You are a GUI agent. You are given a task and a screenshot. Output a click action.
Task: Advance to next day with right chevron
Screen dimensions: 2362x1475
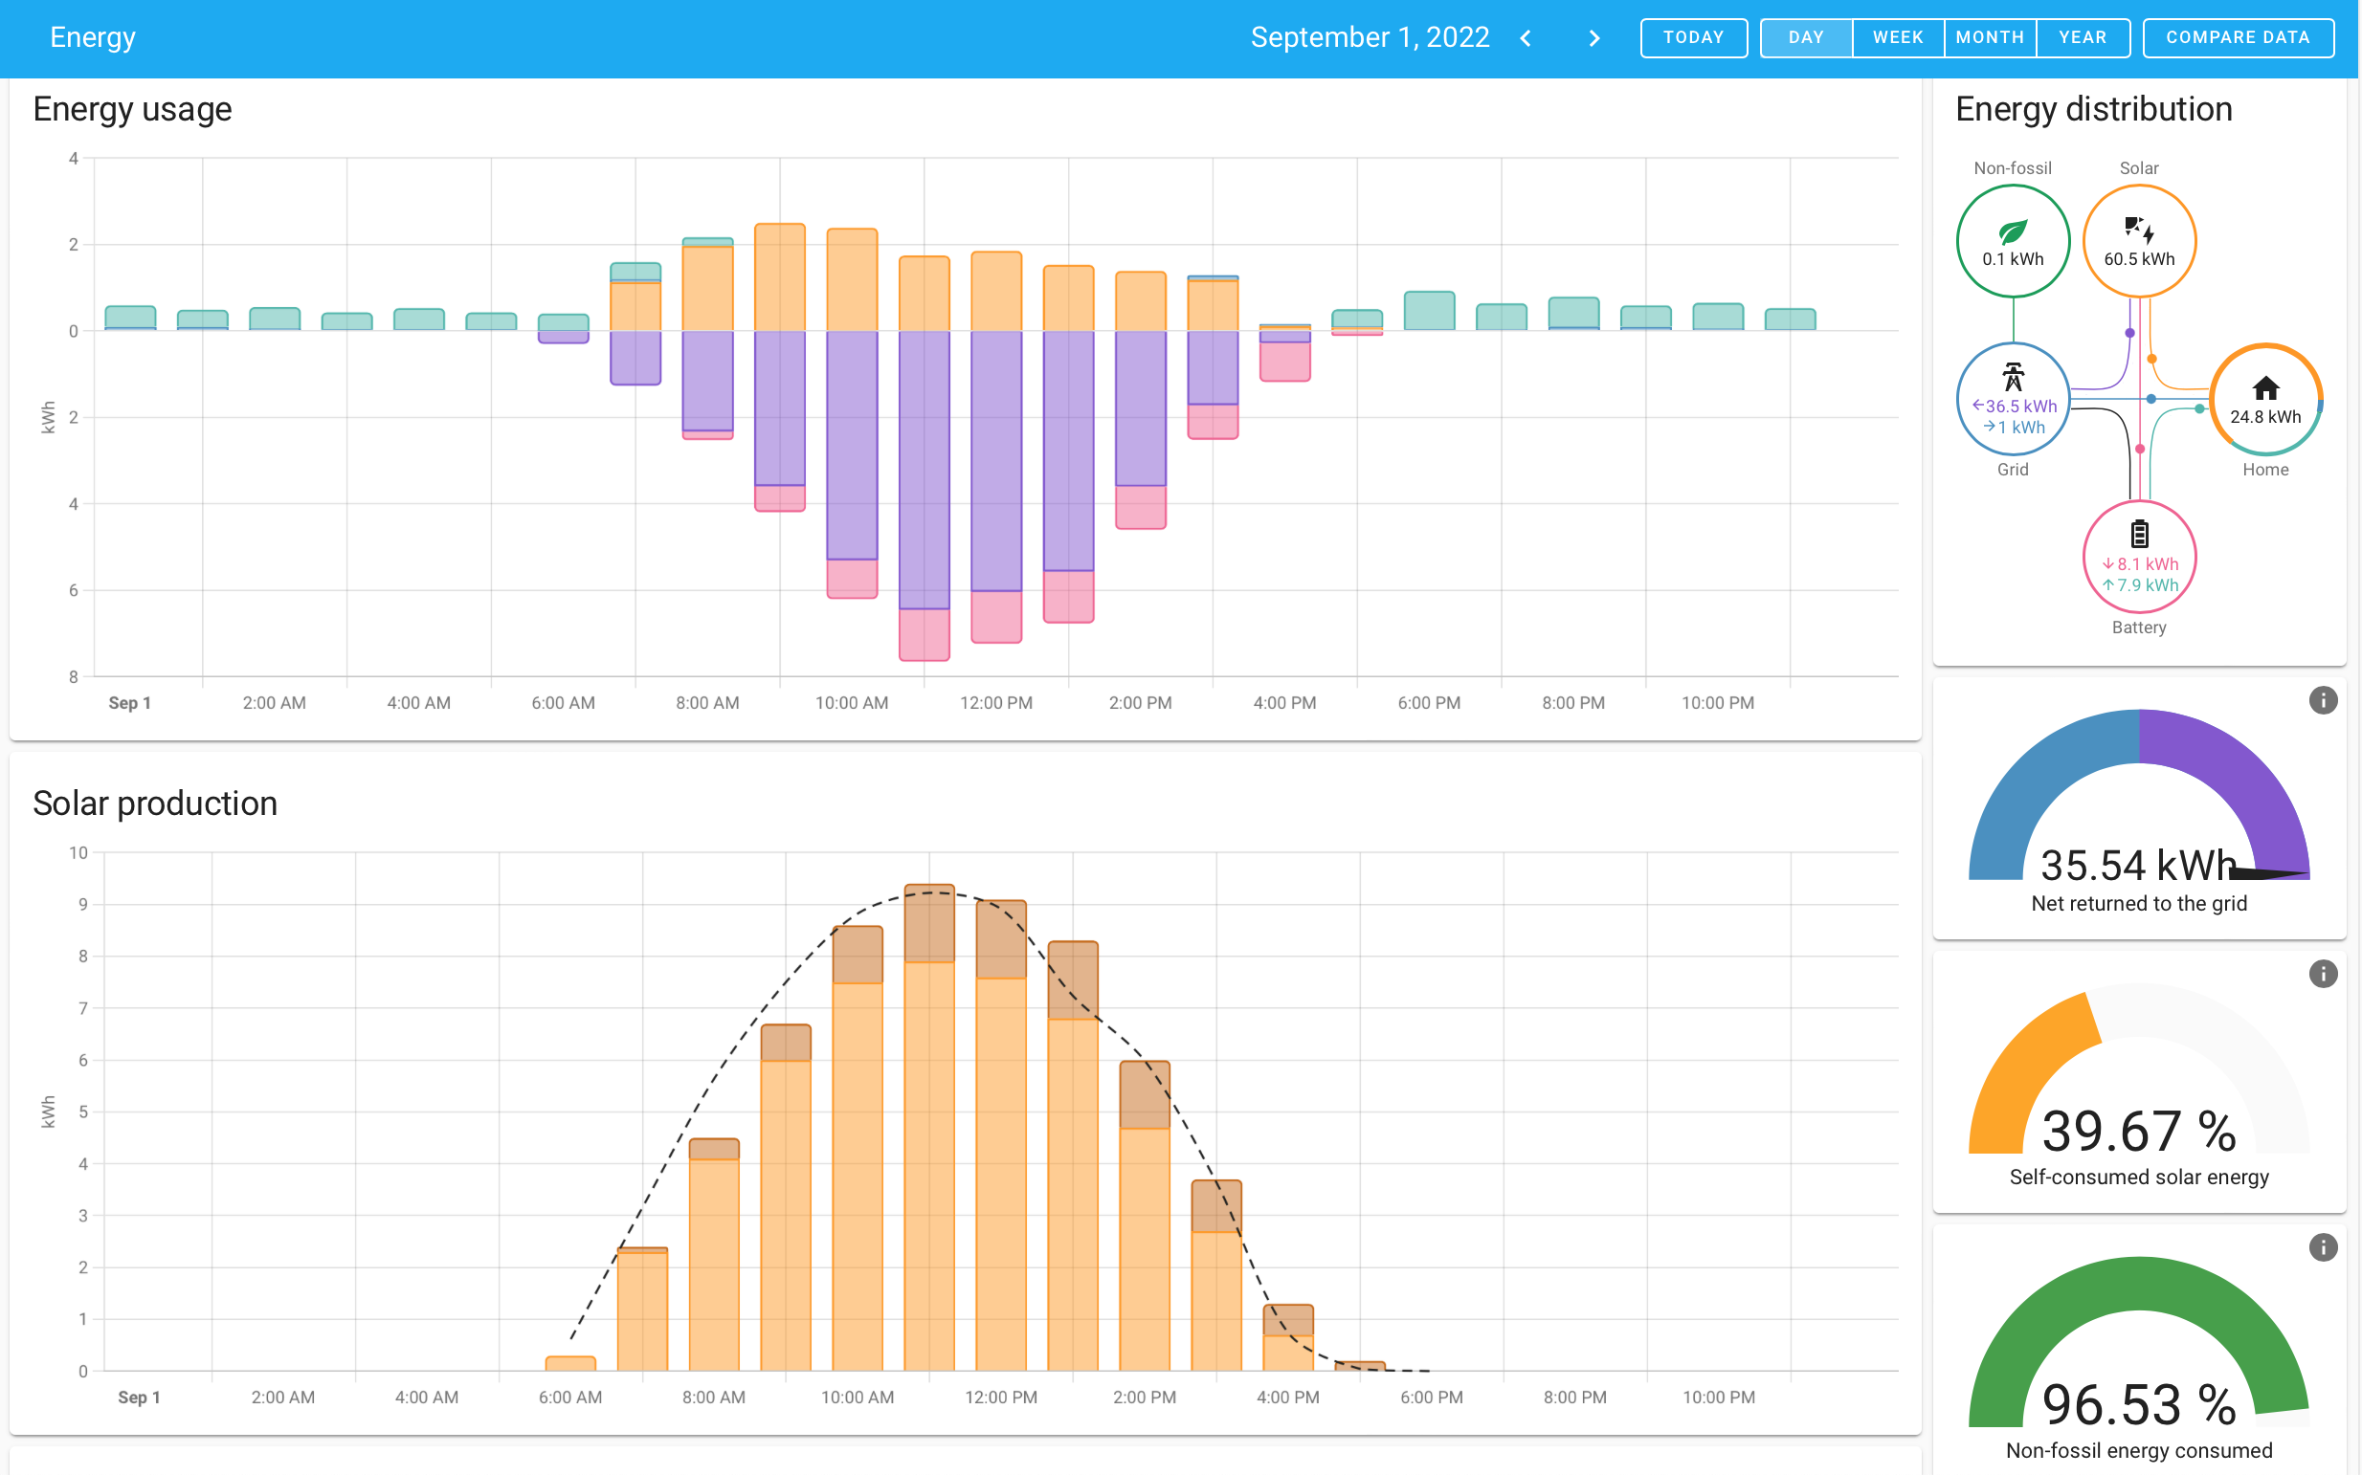1593,39
